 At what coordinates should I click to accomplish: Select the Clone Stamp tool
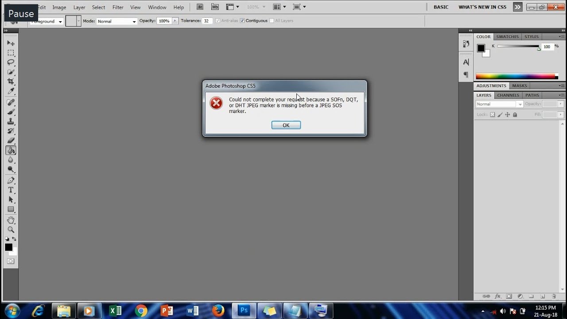[11, 122]
